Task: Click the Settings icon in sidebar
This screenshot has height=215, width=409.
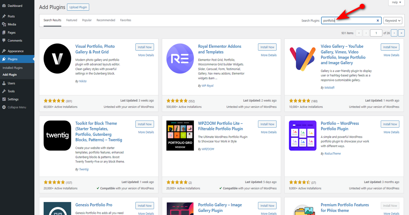Action: pyautogui.click(x=4, y=99)
